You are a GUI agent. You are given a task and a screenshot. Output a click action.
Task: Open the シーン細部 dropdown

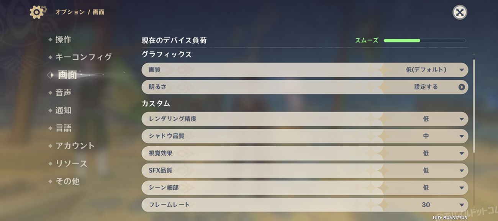[461, 188]
